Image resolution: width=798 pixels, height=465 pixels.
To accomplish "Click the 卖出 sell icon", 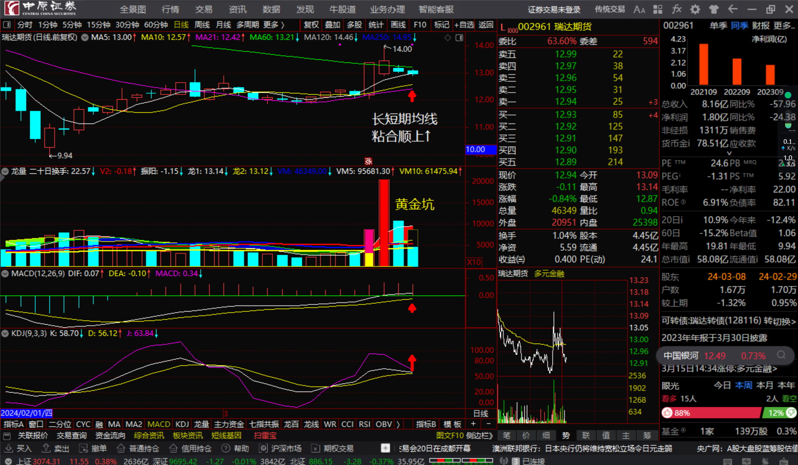I will coord(46,448).
